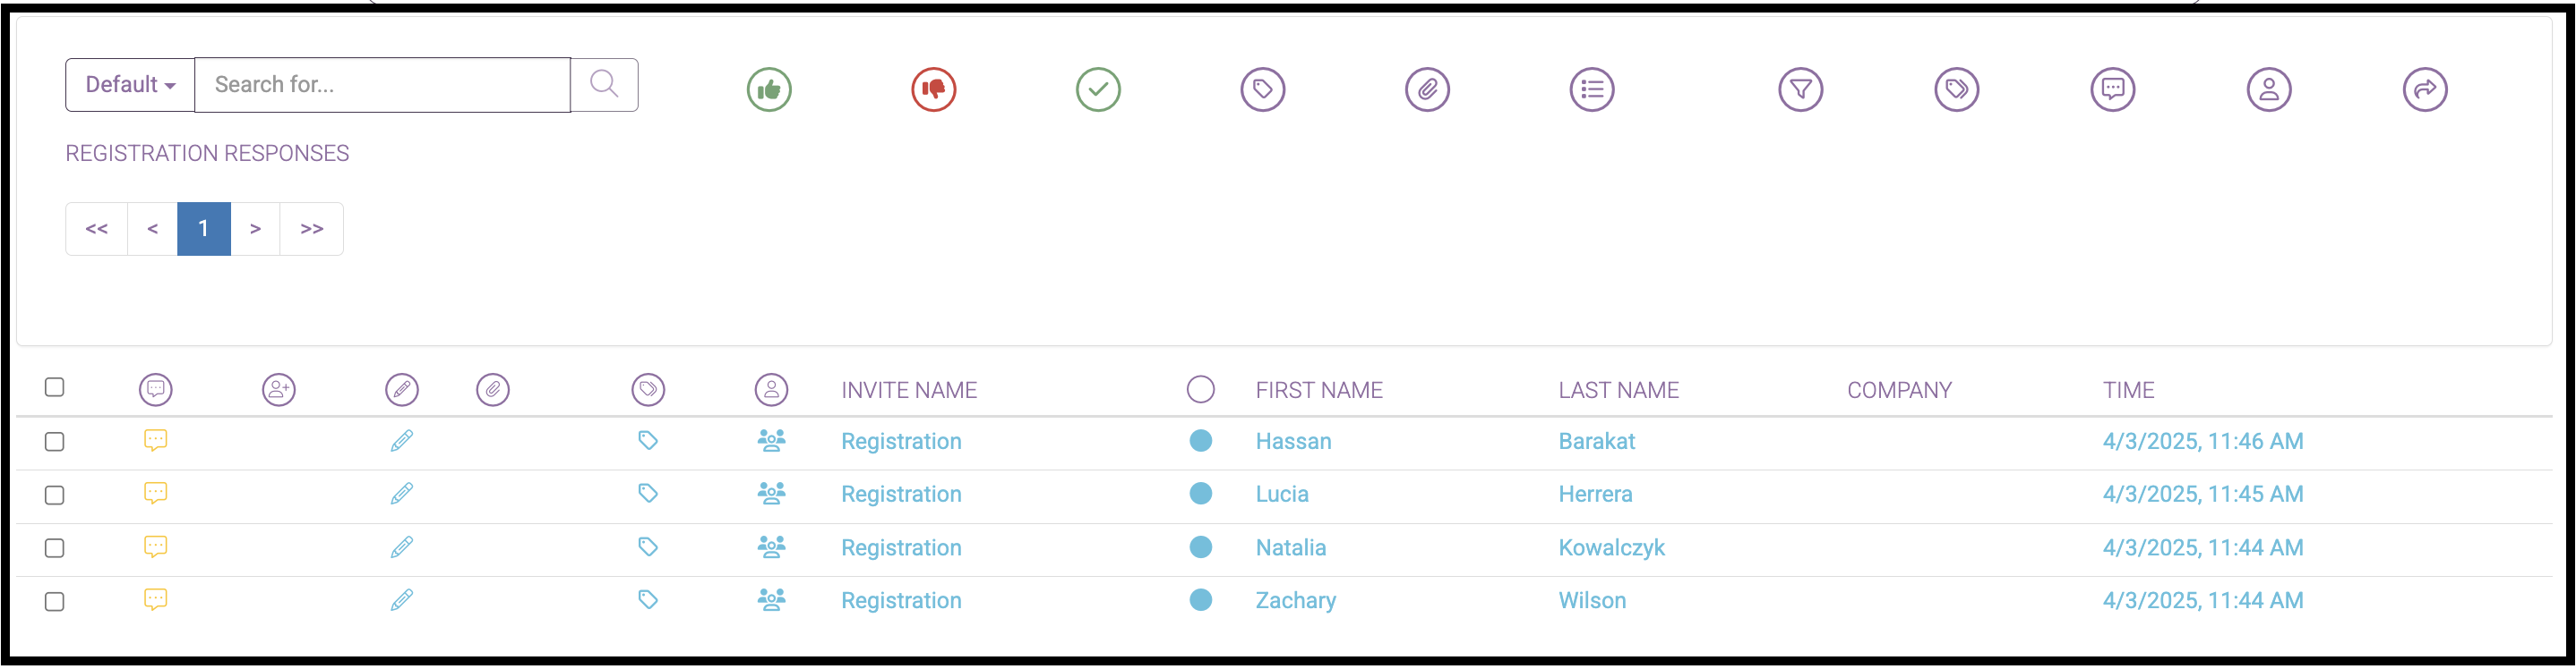Select page 1 in pagination
Viewport: 2576px width, 669px height.
coord(204,229)
